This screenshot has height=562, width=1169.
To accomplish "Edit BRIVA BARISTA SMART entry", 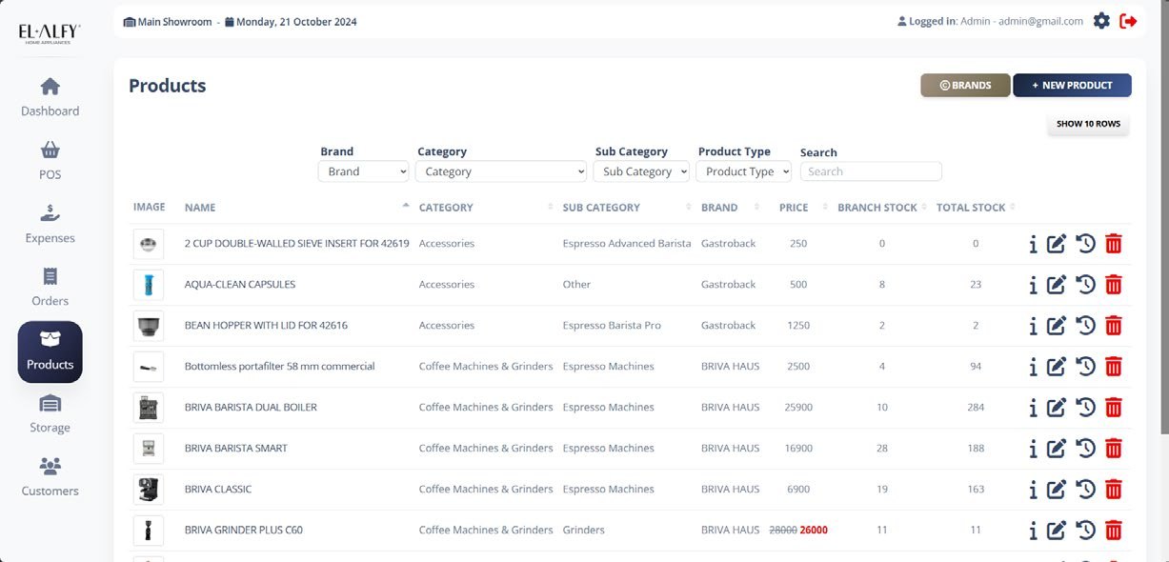I will 1056,449.
